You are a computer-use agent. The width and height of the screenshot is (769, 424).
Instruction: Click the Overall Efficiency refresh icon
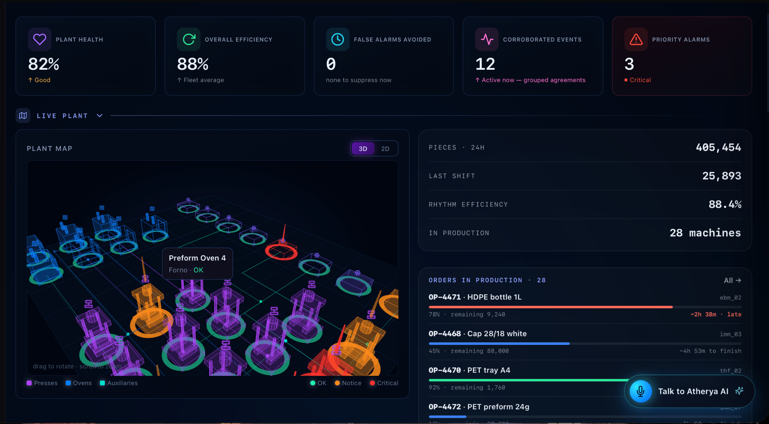[188, 39]
